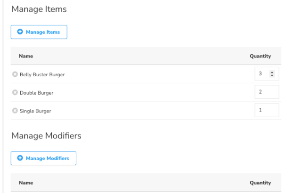
Task: Select the Single Burger quantity box
Action: click(266, 111)
